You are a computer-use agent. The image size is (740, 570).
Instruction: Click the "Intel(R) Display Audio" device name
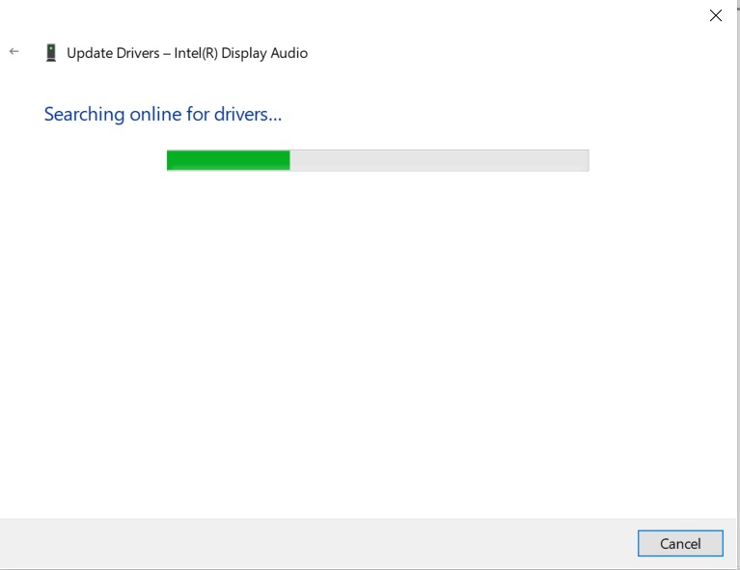click(241, 53)
